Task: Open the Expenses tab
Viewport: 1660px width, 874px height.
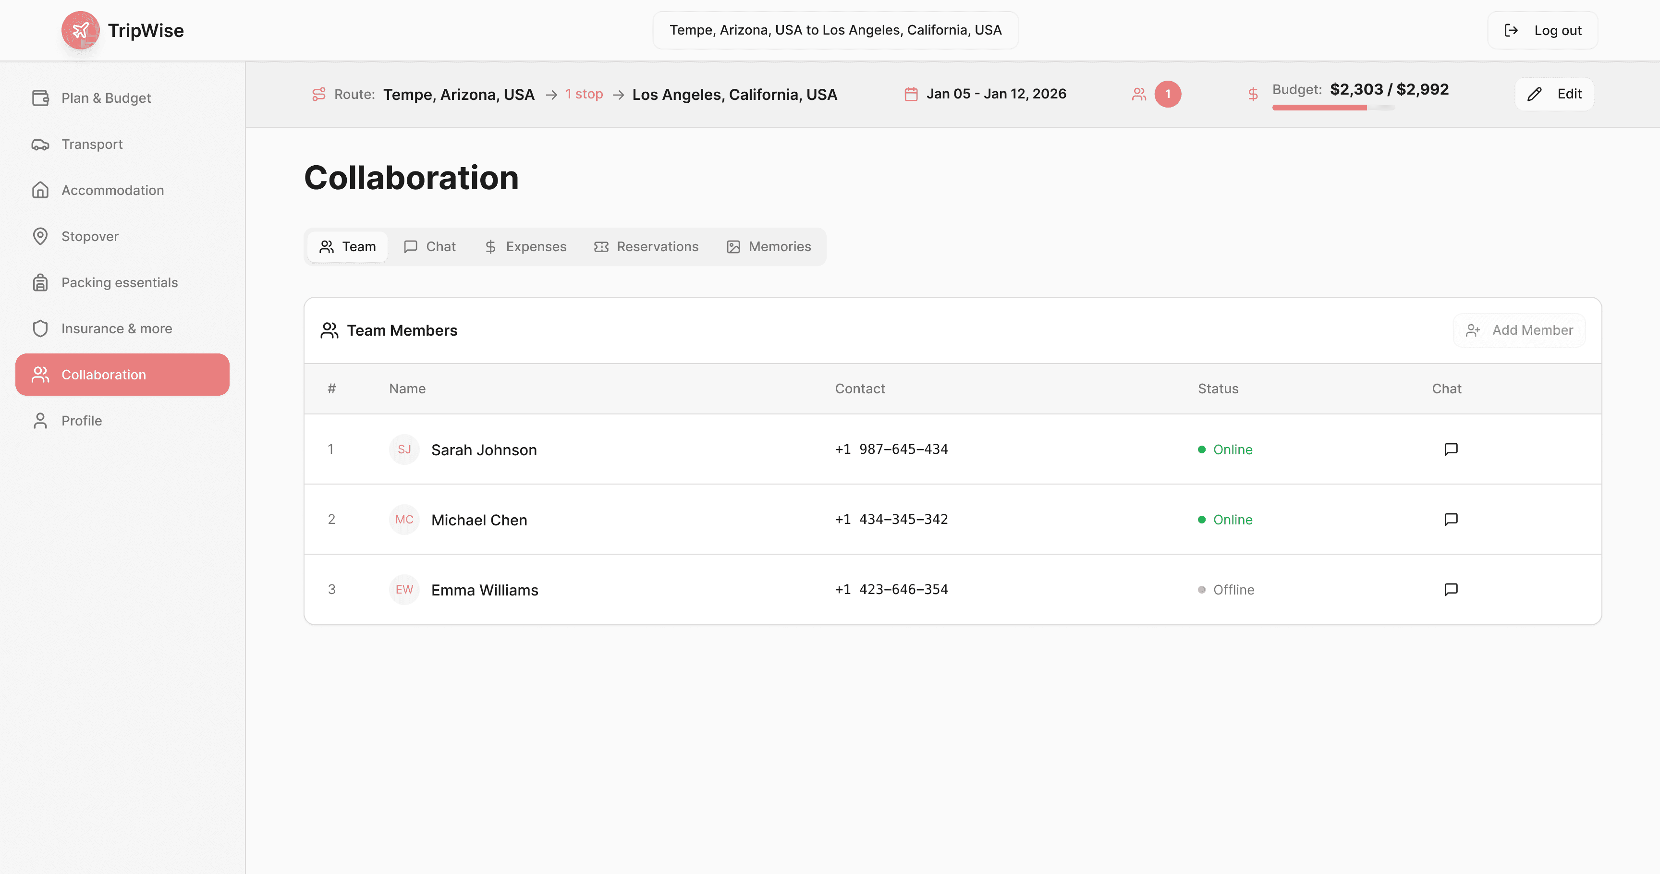Action: click(526, 247)
